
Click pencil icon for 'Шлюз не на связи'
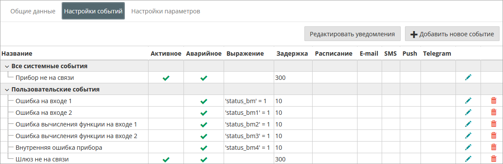(x=468, y=158)
